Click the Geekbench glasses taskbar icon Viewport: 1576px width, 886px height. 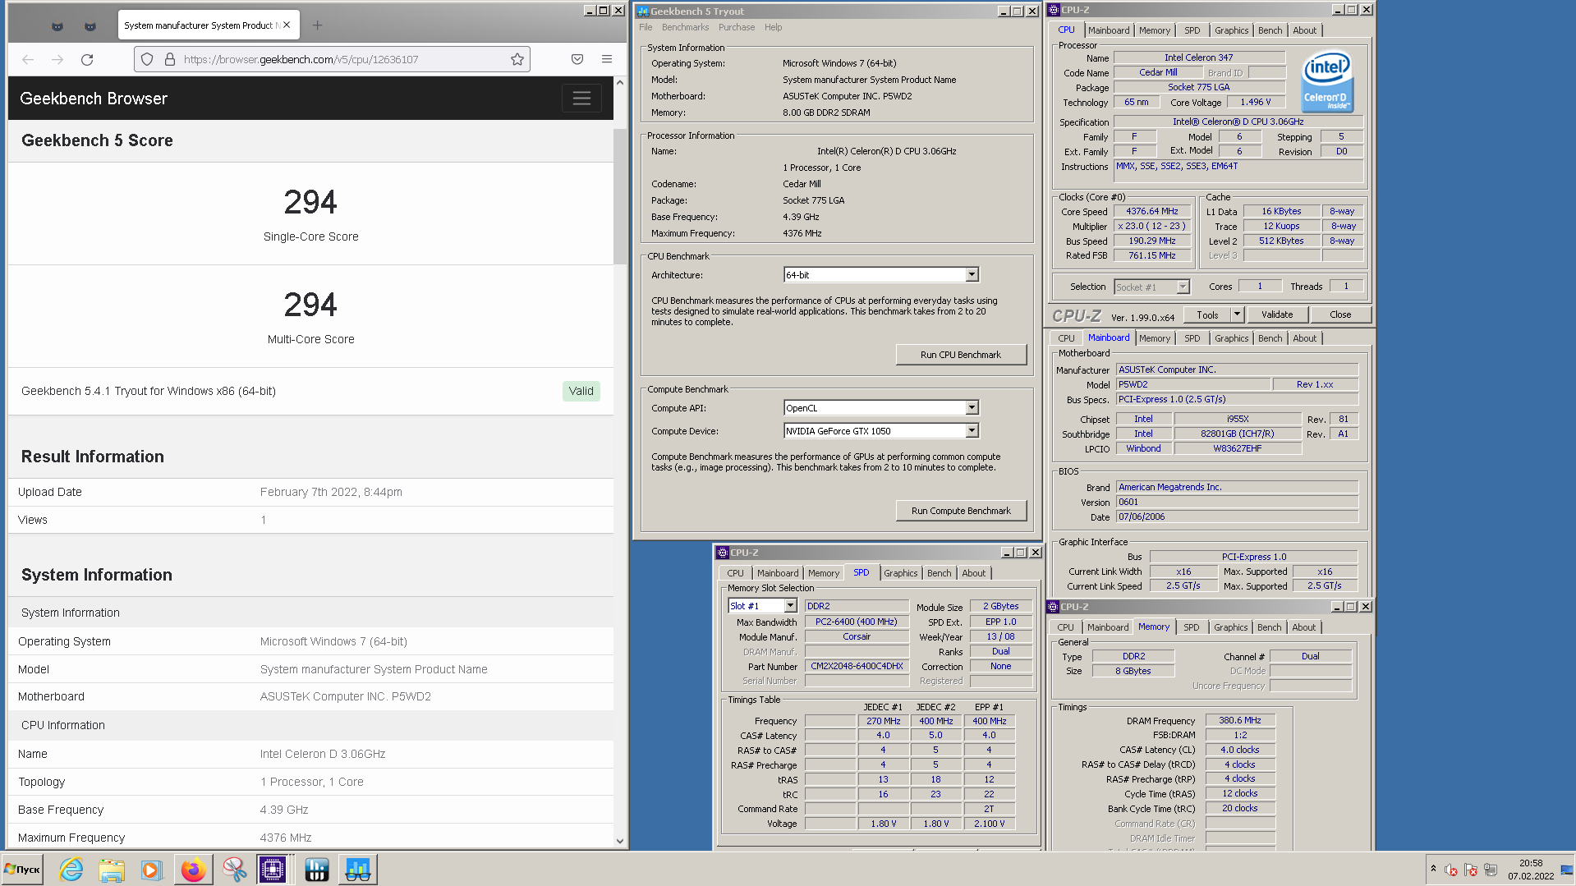click(357, 870)
